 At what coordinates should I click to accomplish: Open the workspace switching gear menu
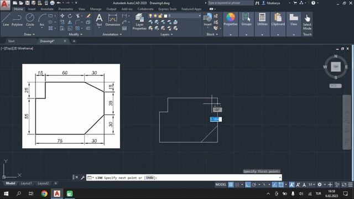click(x=320, y=185)
